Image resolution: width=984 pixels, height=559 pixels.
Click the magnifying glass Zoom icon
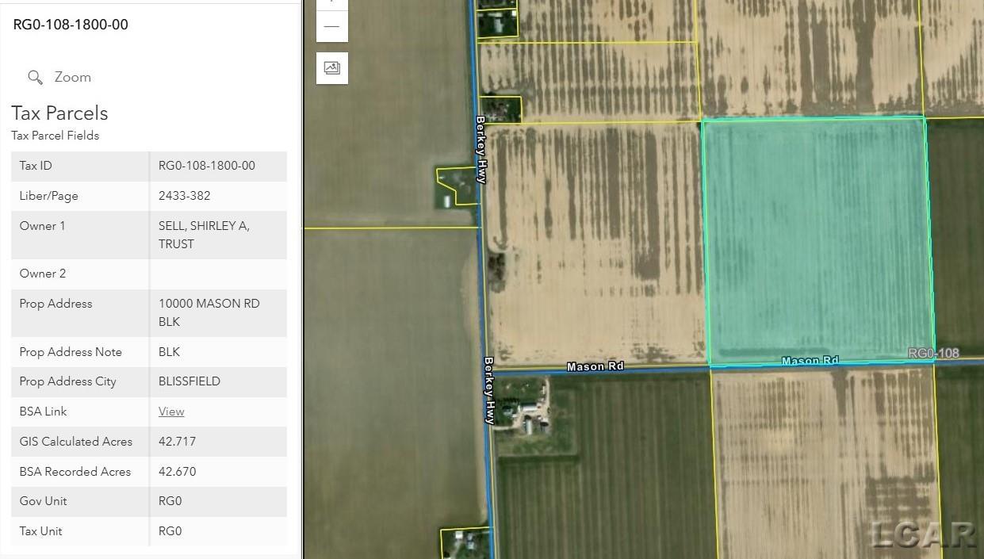click(35, 77)
